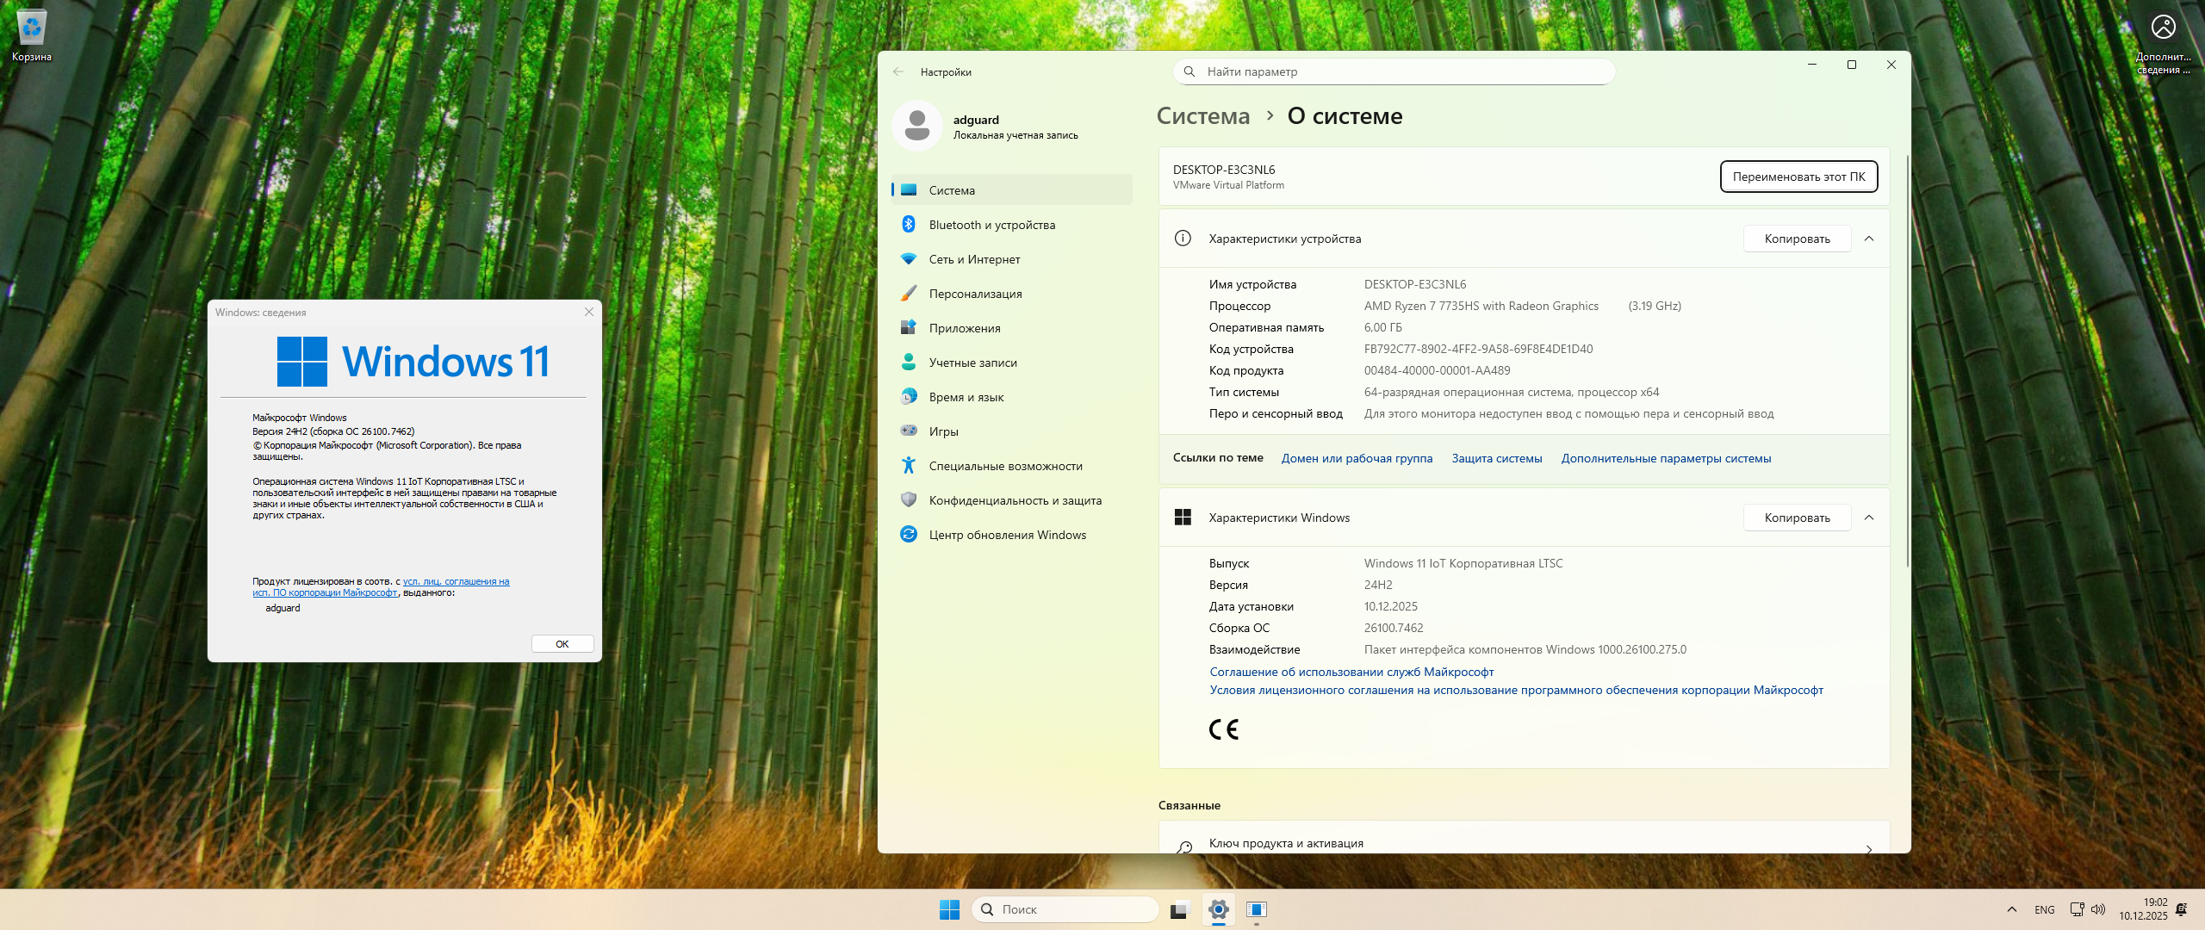Screen dimensions: 2205x930
Task: Open Персонализация brush icon
Action: [x=908, y=294]
